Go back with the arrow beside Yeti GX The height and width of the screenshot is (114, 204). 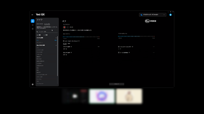(32, 15)
